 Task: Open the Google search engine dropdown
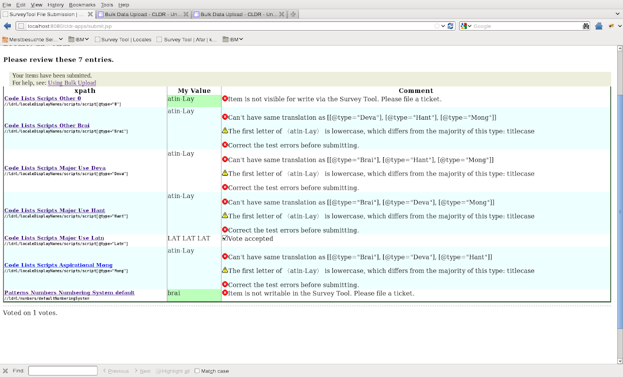(x=466, y=26)
